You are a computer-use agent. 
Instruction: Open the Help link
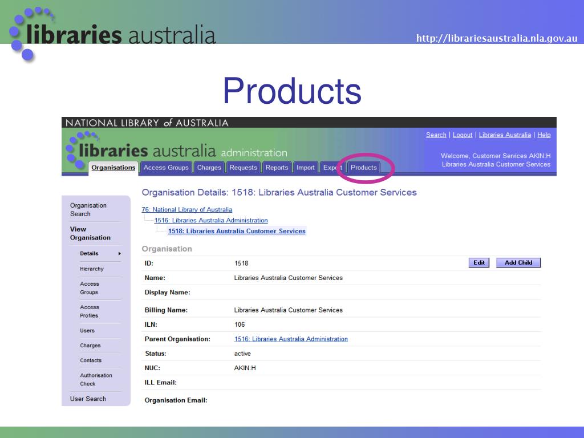click(x=544, y=135)
